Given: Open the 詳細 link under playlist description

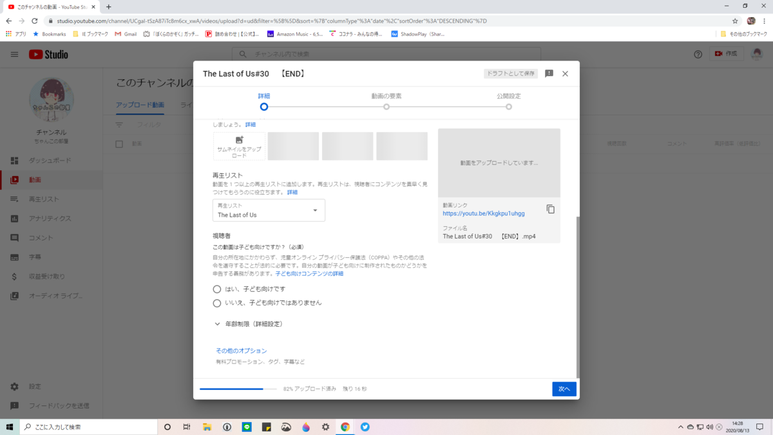Looking at the screenshot, I should pos(292,192).
